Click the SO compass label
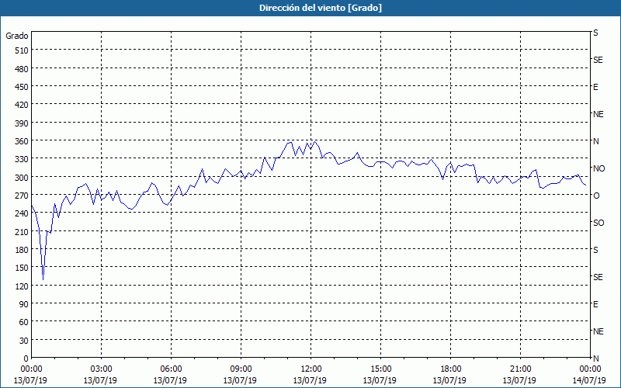The height and width of the screenshot is (388, 621). coord(598,223)
